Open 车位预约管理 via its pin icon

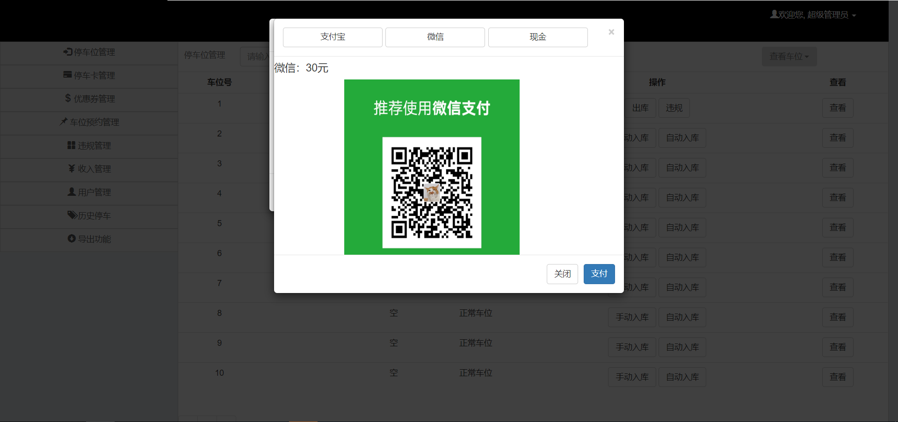tap(64, 122)
